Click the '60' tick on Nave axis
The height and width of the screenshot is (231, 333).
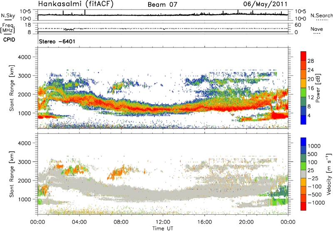(298, 25)
